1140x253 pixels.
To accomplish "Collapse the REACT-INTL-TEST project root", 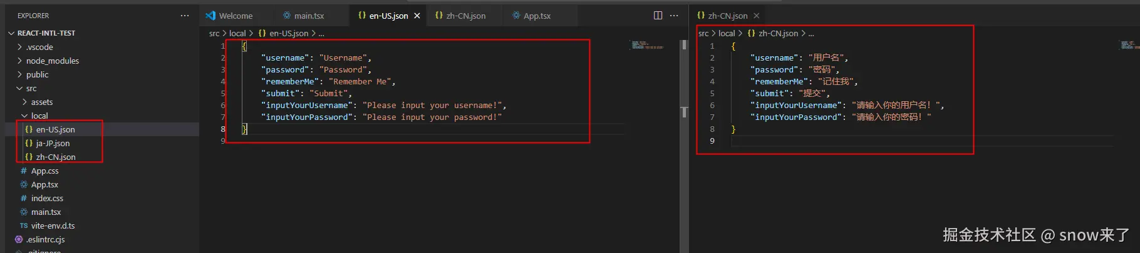I will click(46, 33).
